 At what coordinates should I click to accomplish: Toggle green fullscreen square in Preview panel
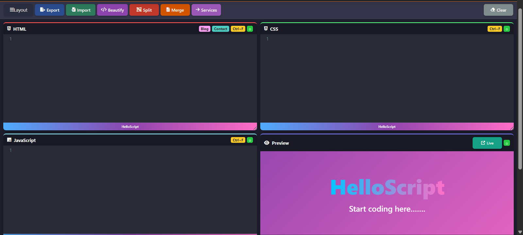[x=507, y=143]
